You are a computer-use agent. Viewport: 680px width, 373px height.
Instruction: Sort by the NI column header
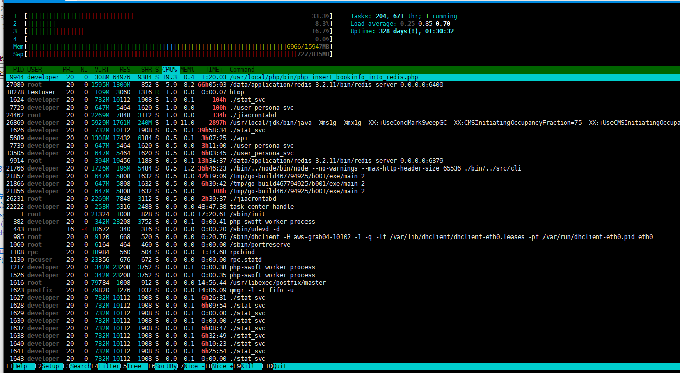[x=84, y=70]
